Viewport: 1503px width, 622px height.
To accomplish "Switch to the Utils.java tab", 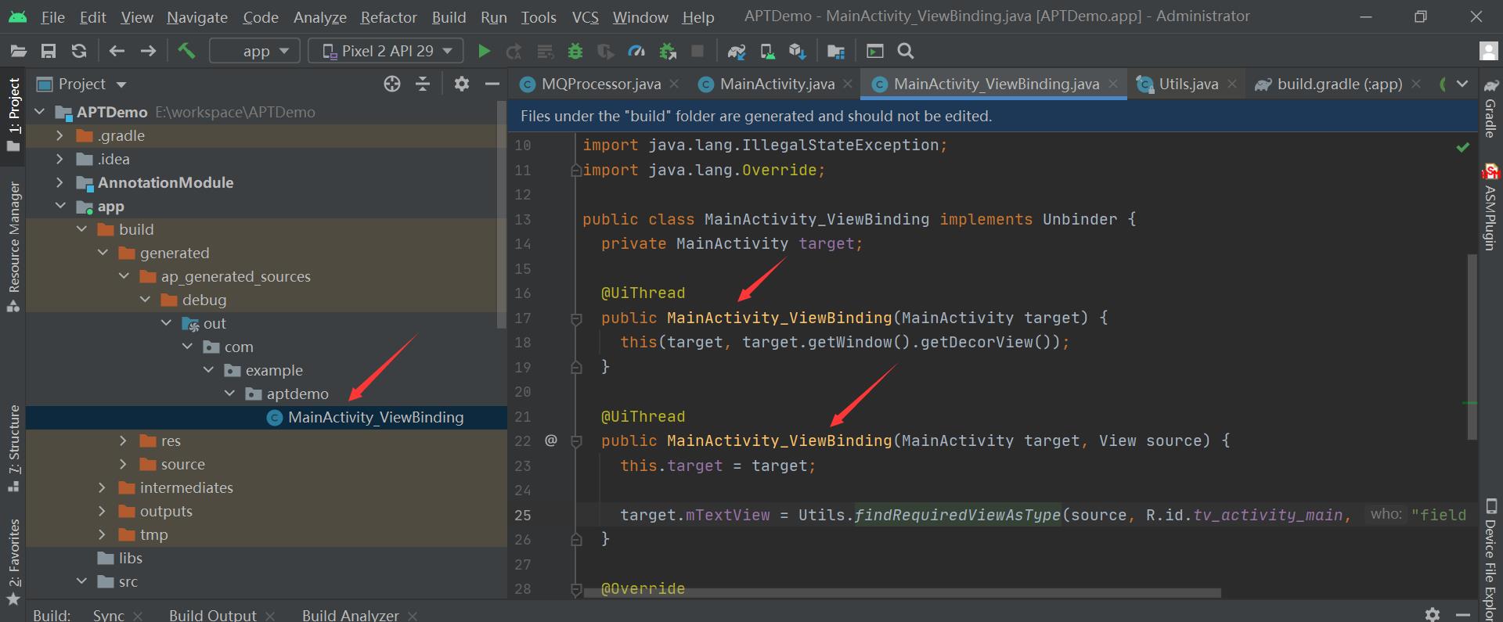I will (x=1188, y=84).
